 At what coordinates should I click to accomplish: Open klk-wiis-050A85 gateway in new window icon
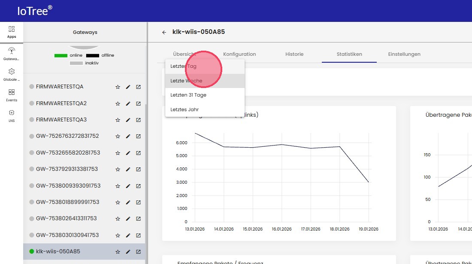(x=138, y=252)
